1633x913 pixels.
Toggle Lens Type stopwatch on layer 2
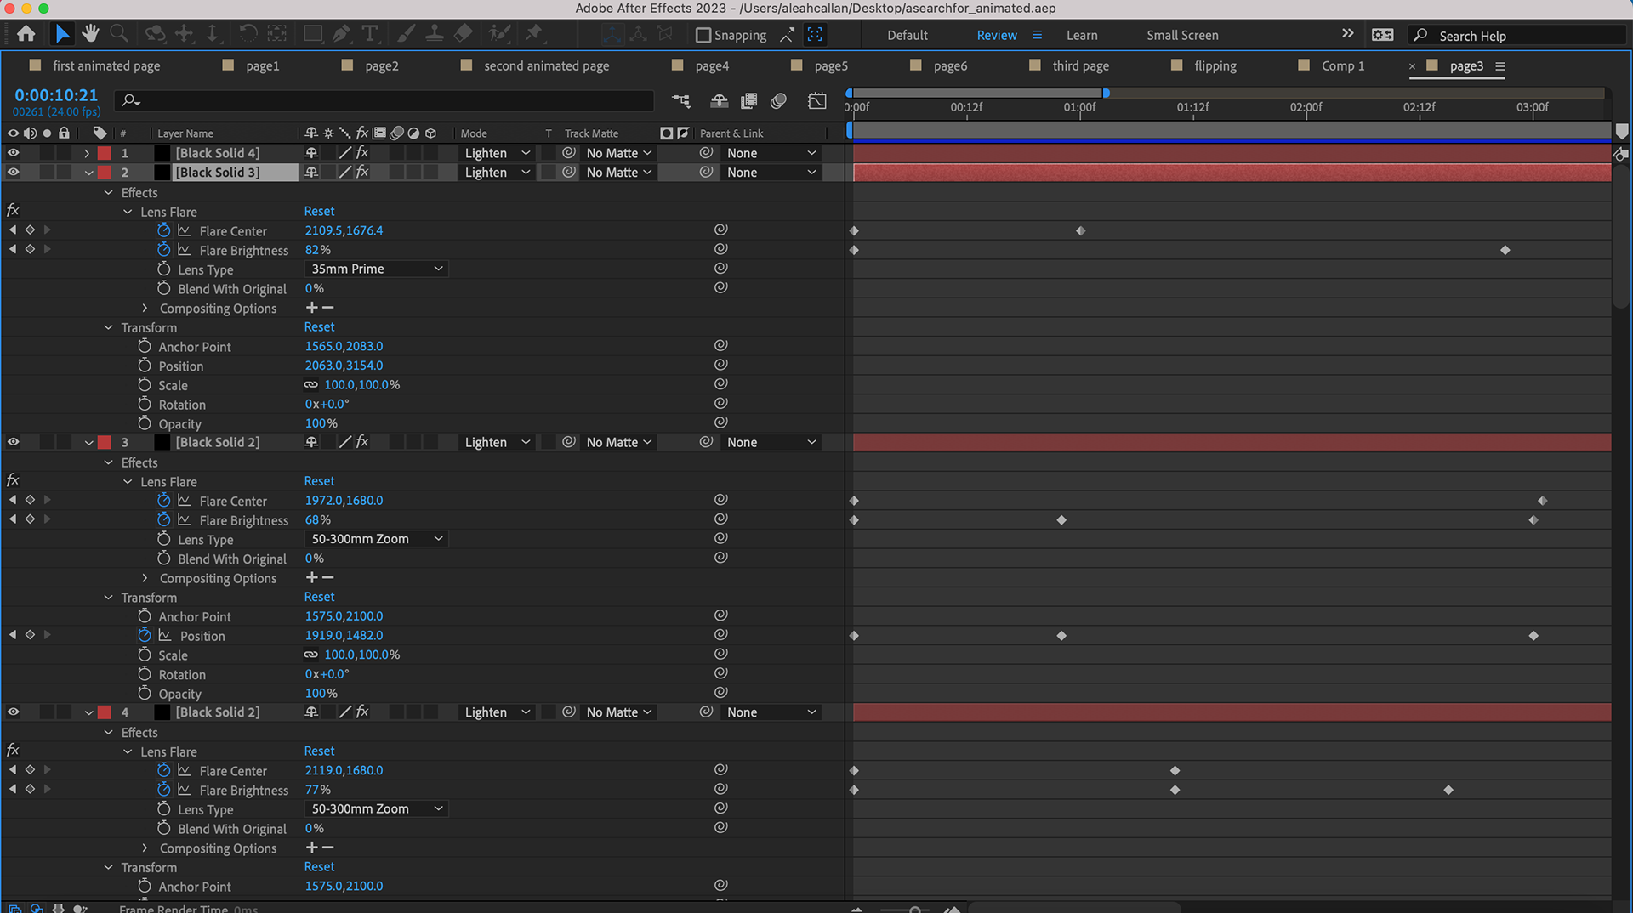pyautogui.click(x=164, y=269)
